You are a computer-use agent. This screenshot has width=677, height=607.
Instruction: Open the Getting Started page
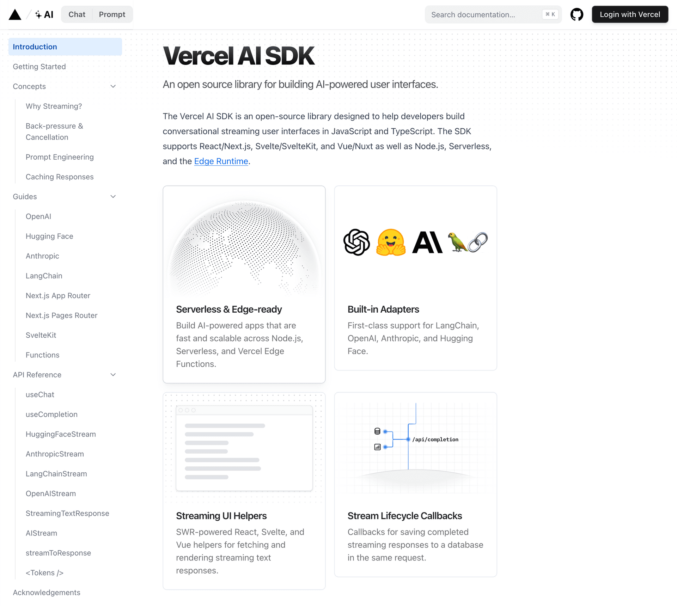coord(39,67)
